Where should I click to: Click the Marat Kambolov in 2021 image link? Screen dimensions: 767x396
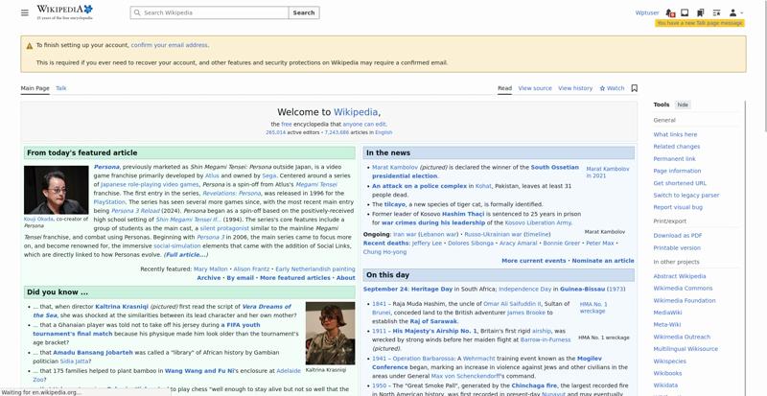tap(608, 173)
